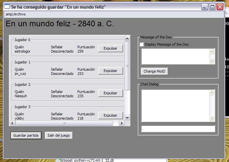
Task: Enable Display Message of the Day checkbox
Action: click(x=142, y=44)
